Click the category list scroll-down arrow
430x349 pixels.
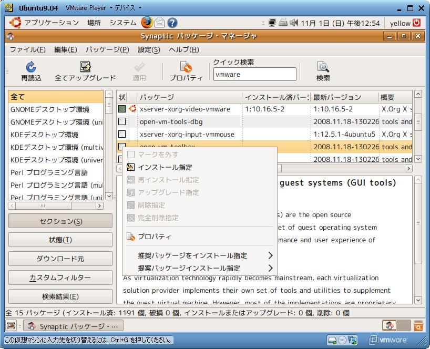pos(109,196)
